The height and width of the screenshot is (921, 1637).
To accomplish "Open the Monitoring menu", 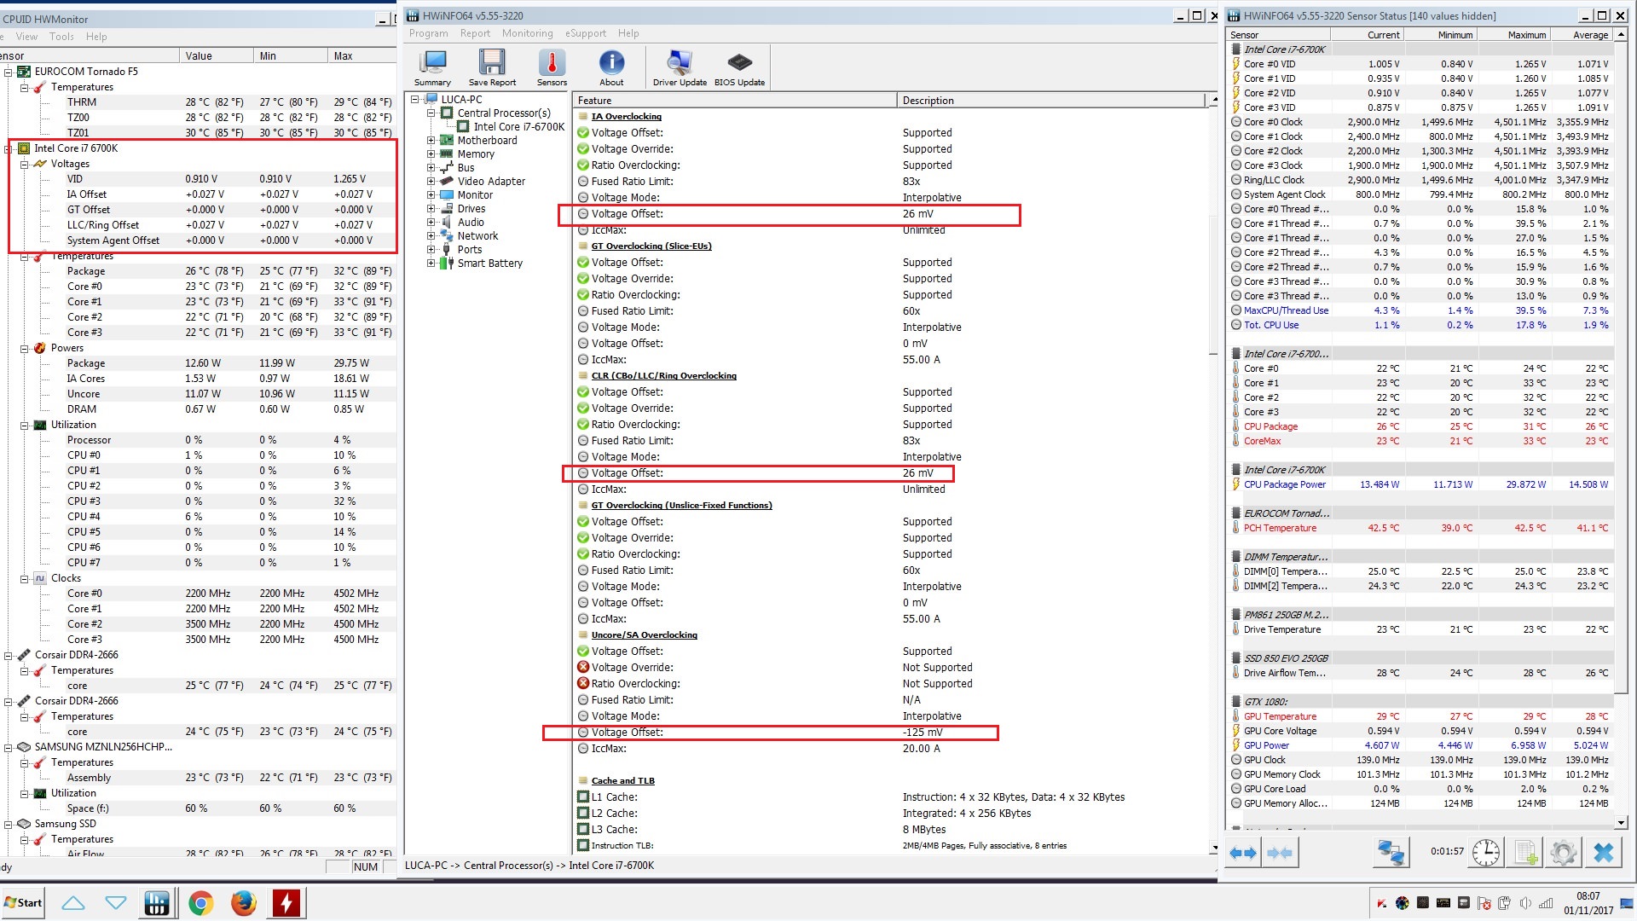I will (527, 33).
